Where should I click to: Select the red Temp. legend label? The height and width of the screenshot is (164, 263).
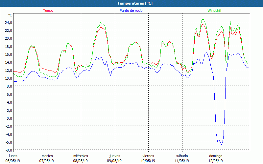click(x=48, y=10)
